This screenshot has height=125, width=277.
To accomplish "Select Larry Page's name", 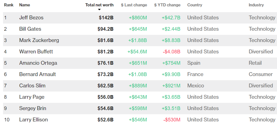I will click(x=32, y=97).
